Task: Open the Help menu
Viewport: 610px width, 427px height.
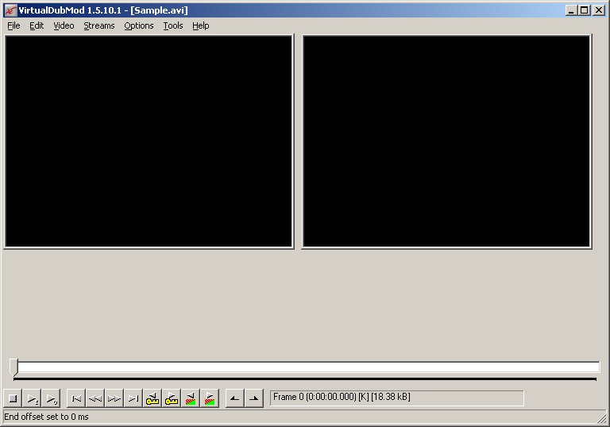Action: pos(201,25)
